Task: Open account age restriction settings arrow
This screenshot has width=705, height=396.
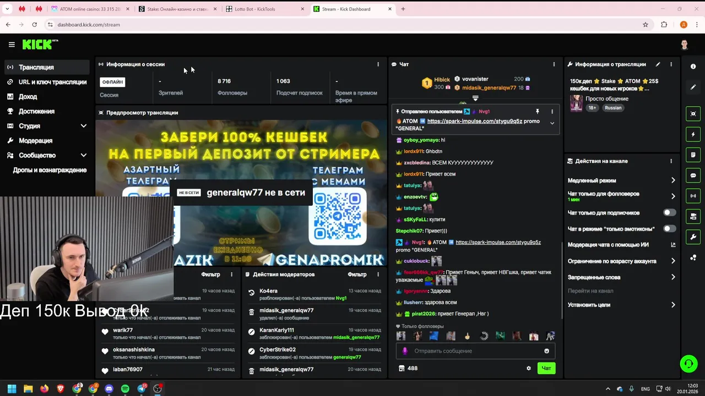Action: (673, 261)
